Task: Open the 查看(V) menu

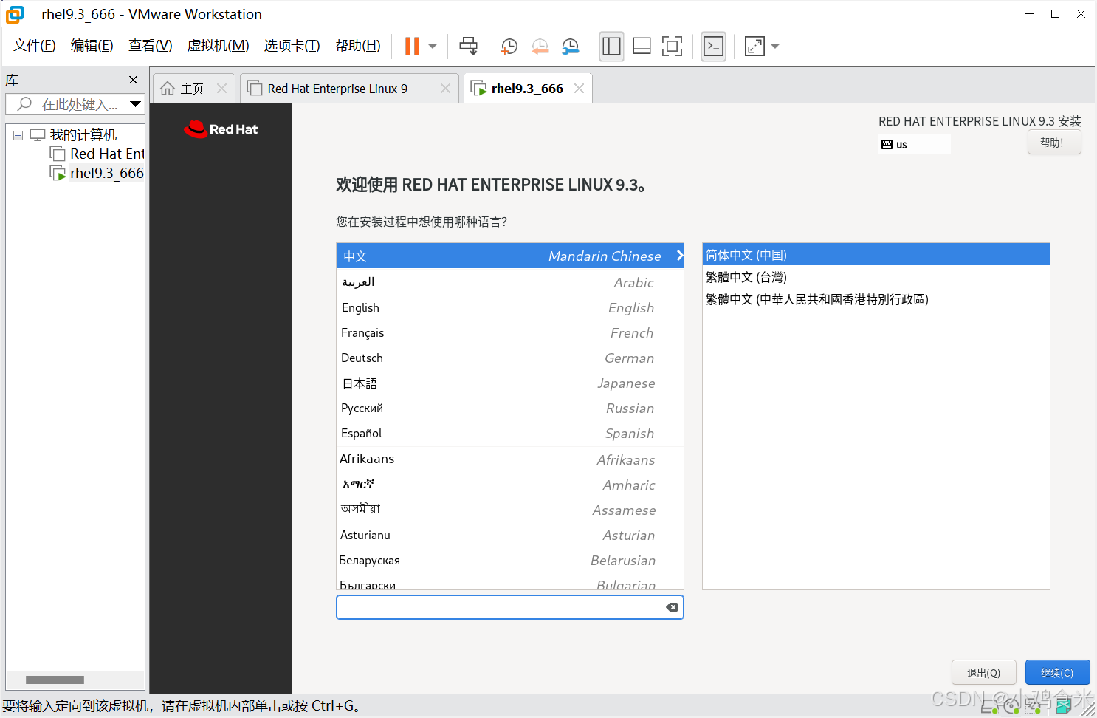Action: pyautogui.click(x=150, y=46)
